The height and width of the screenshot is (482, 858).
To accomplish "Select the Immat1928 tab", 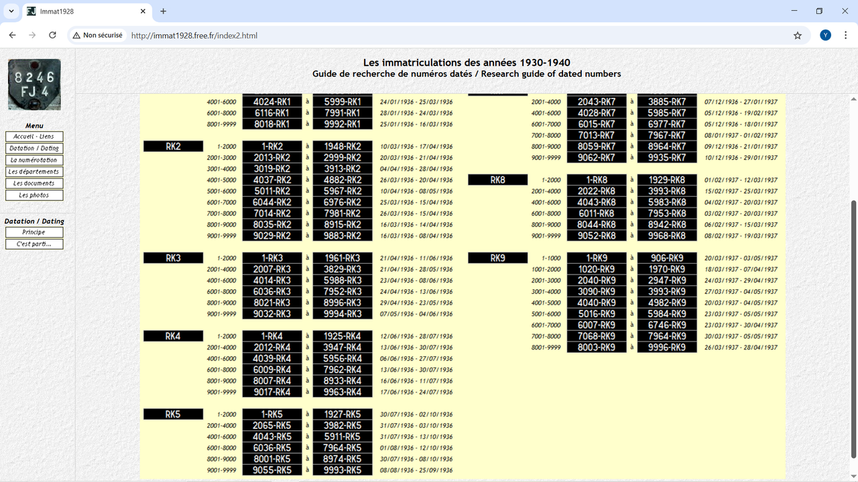I will [x=86, y=11].
